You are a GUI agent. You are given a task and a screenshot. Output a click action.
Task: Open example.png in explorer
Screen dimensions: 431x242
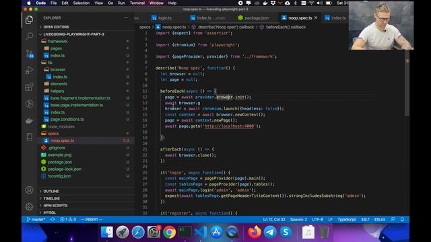point(59,155)
